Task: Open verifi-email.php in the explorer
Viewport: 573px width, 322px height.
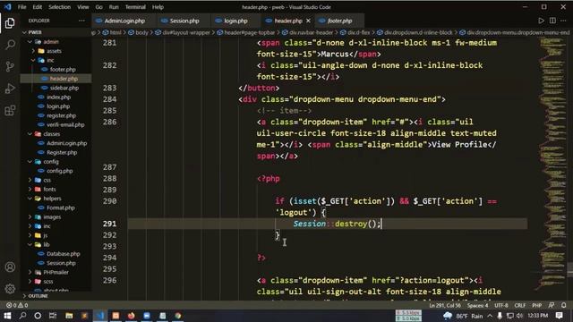Action: 65,124
